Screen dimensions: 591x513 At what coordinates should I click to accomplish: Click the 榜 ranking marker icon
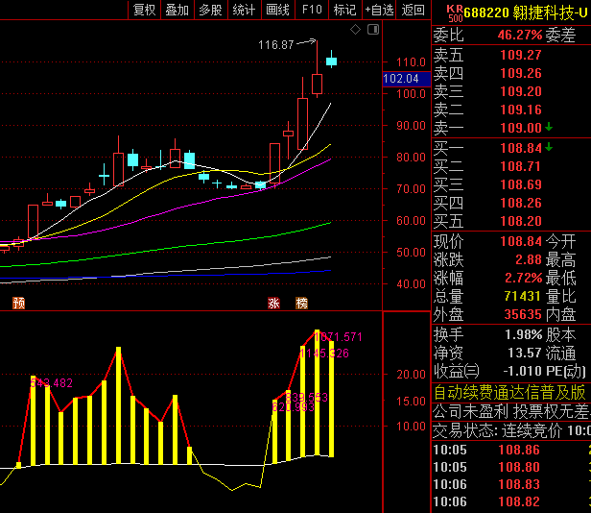[x=302, y=304]
